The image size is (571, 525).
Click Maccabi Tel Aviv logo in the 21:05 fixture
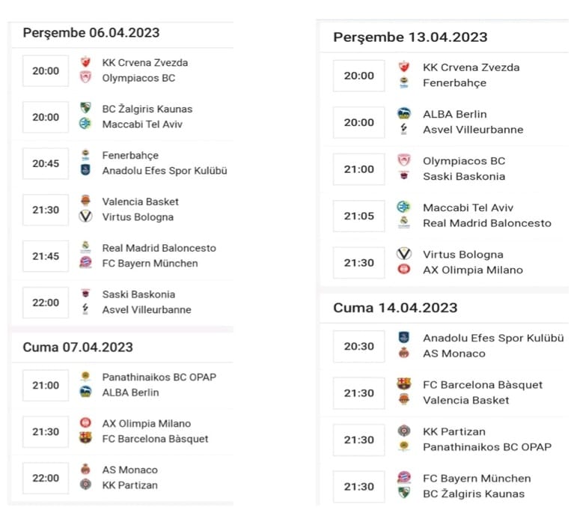pyautogui.click(x=404, y=207)
